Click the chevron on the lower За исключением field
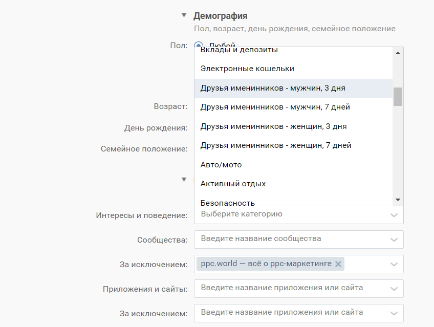The image size is (434, 327). click(394, 312)
